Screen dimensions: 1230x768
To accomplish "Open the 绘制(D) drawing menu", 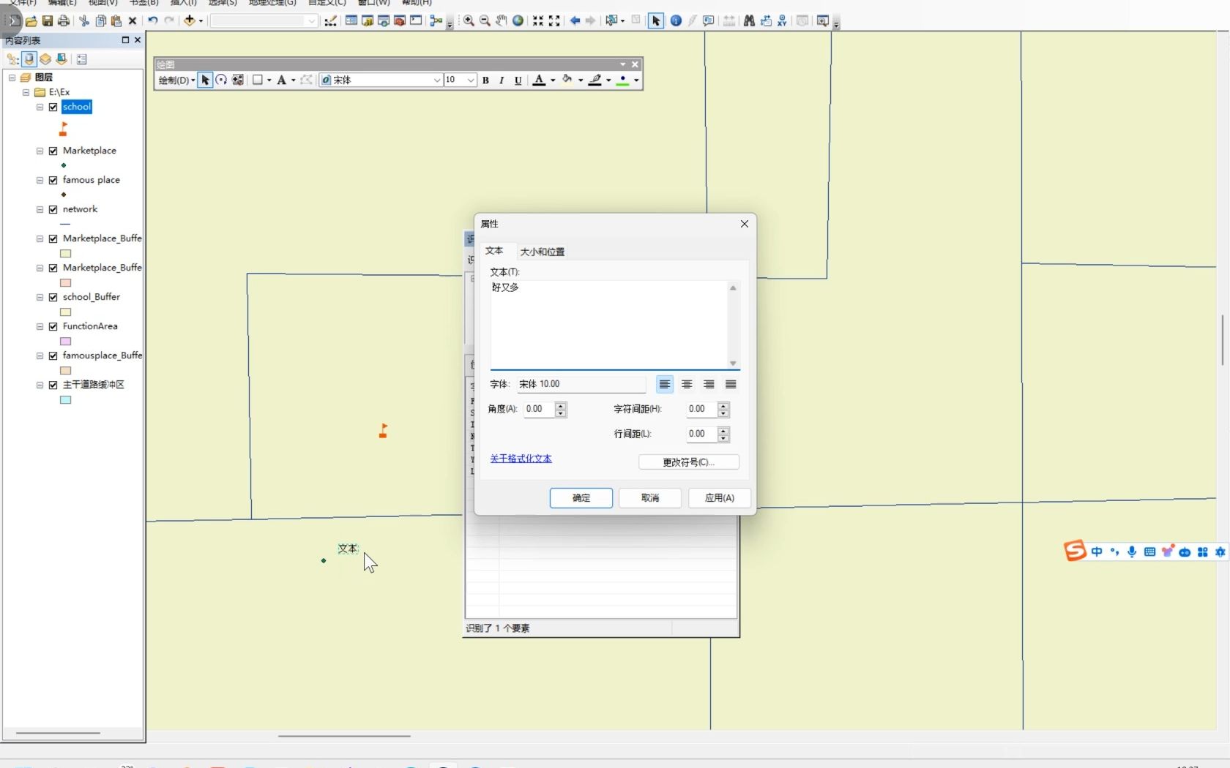I will 176,80.
